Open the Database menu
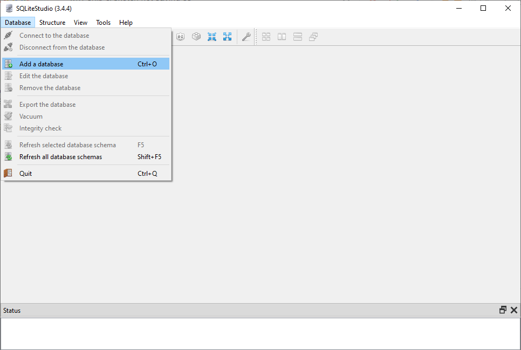 point(18,22)
